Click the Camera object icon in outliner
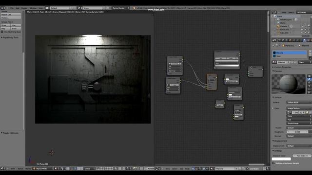Viewport: 312px width, 175px height. [278, 26]
